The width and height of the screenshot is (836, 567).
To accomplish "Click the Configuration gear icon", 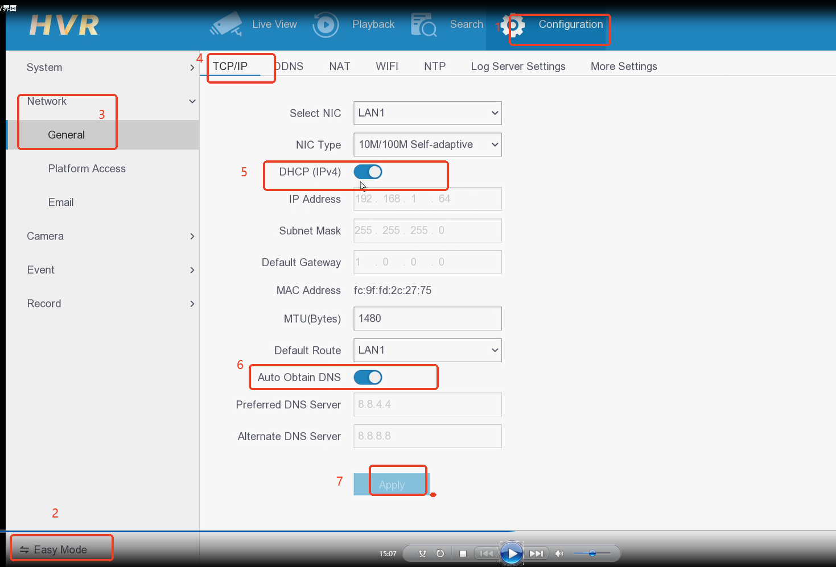I will [514, 26].
